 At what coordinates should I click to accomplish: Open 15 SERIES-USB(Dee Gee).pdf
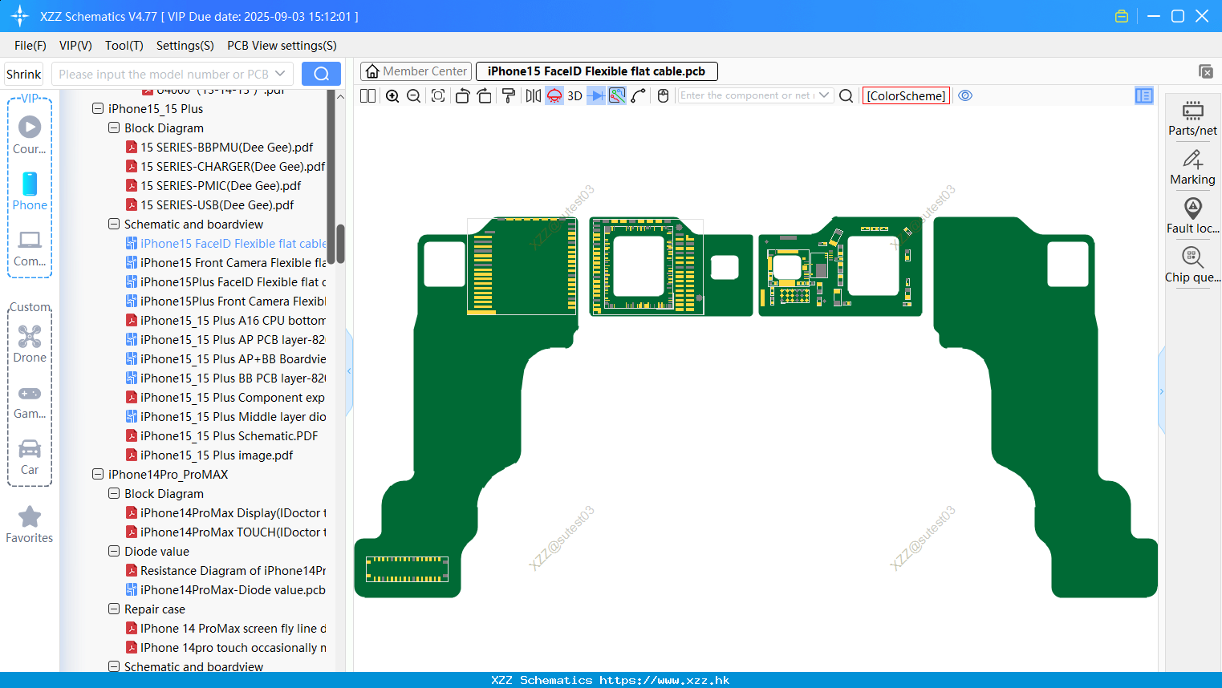pyautogui.click(x=209, y=204)
